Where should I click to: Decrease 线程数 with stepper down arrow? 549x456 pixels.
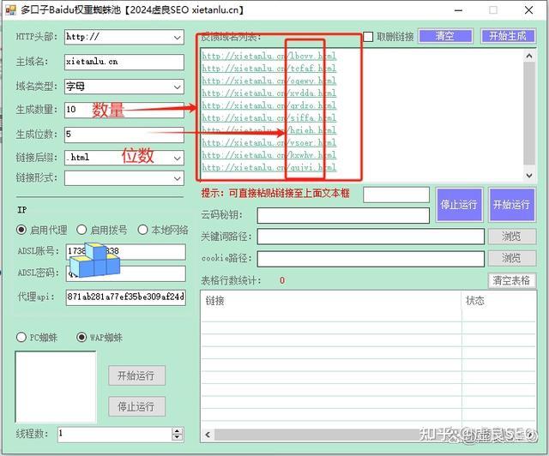tap(178, 437)
